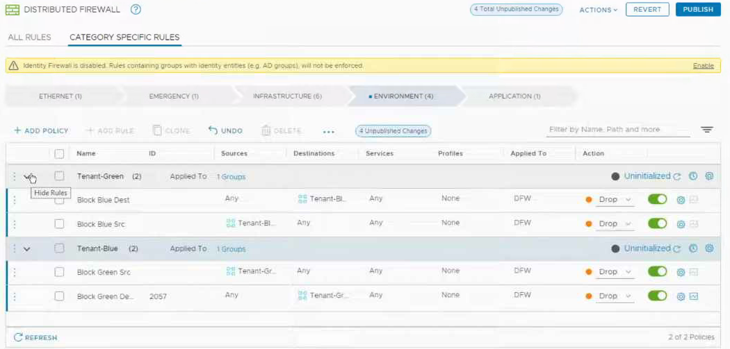The image size is (730, 349).
Task: Open statistics graph for Block Green Dest rule
Action: click(x=694, y=296)
